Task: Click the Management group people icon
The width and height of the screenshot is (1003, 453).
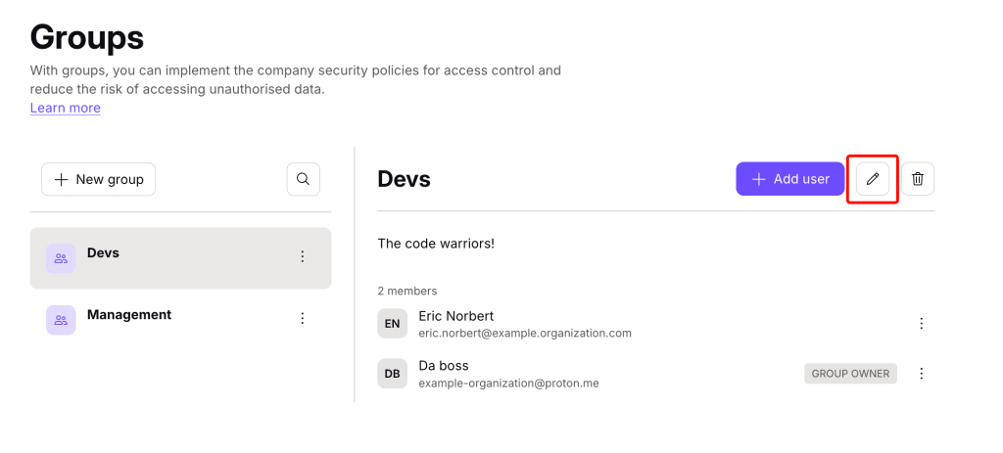Action: 61,320
